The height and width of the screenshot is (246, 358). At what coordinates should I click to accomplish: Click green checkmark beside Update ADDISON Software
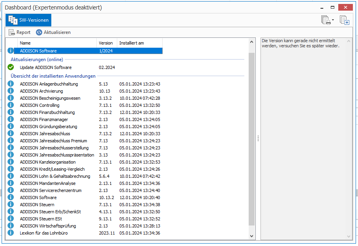(11, 67)
